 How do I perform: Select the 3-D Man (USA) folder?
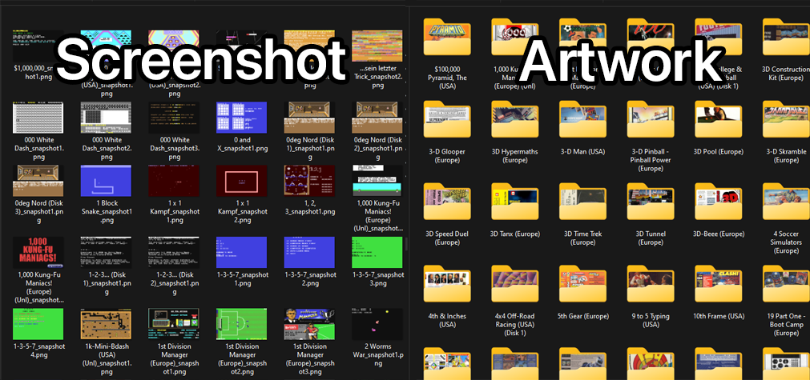[582, 119]
